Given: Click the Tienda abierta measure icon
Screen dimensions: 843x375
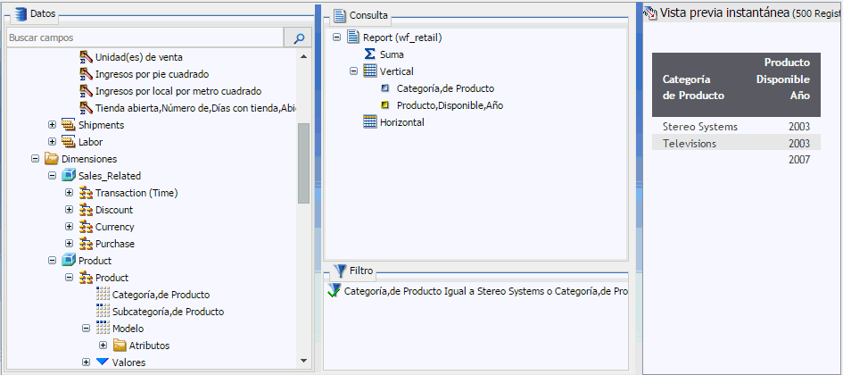Looking at the screenshot, I should coord(86,108).
